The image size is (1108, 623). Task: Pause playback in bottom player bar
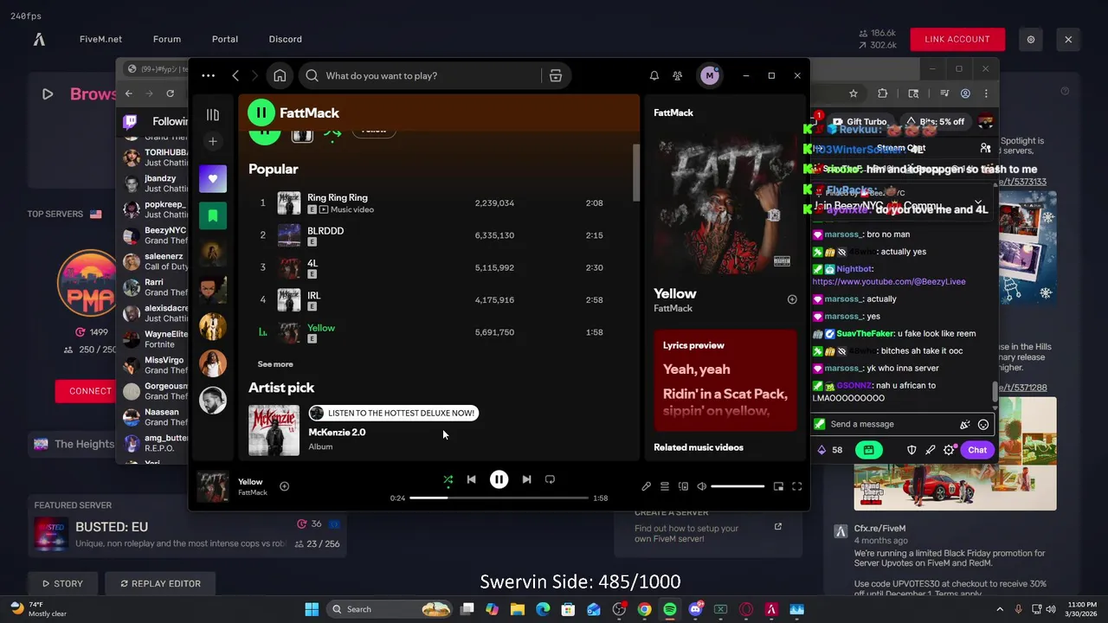click(499, 479)
